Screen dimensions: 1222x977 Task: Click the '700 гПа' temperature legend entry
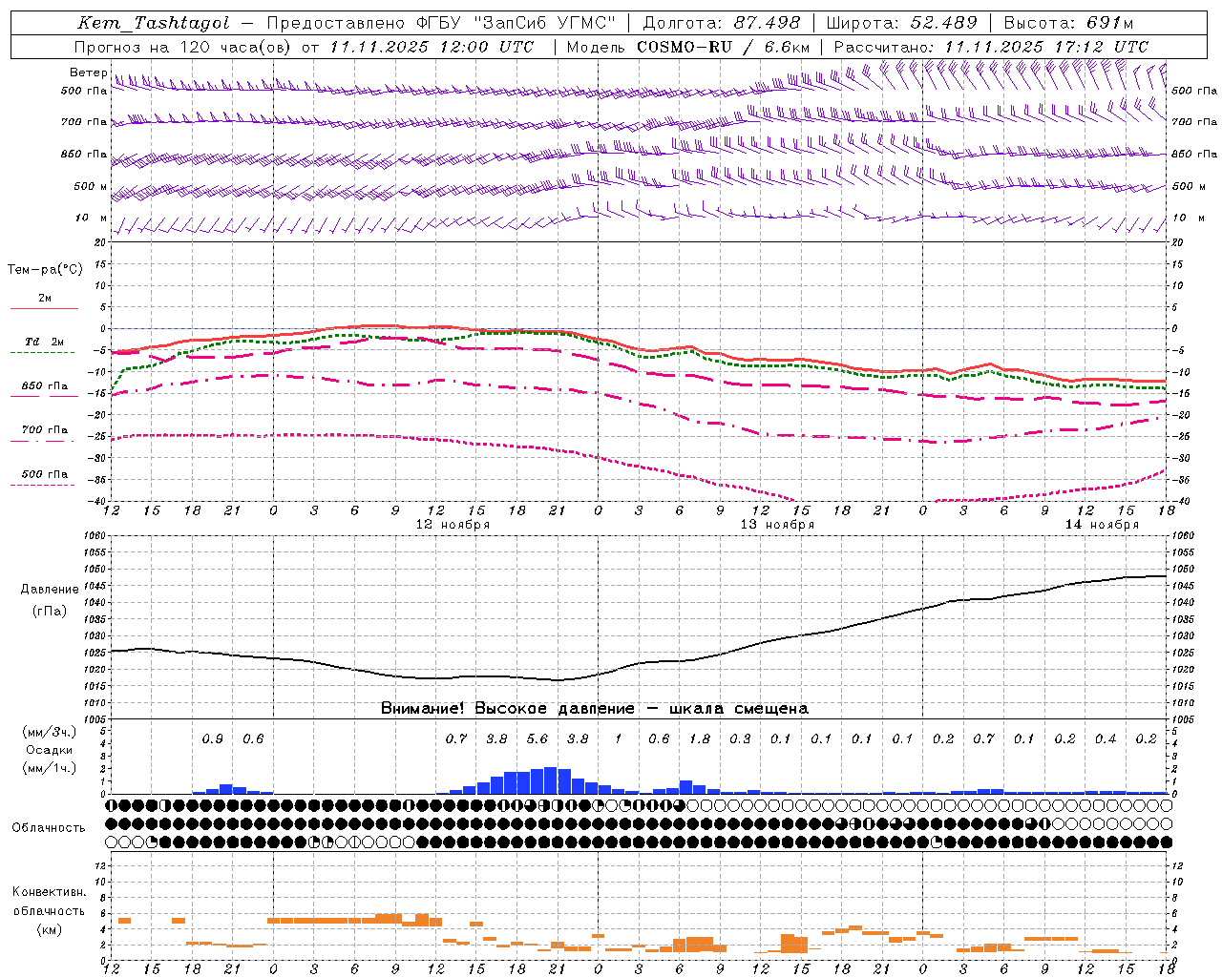tap(45, 430)
